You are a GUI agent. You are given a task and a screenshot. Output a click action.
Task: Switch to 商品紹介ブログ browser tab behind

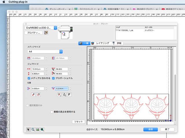(x=145, y=9)
